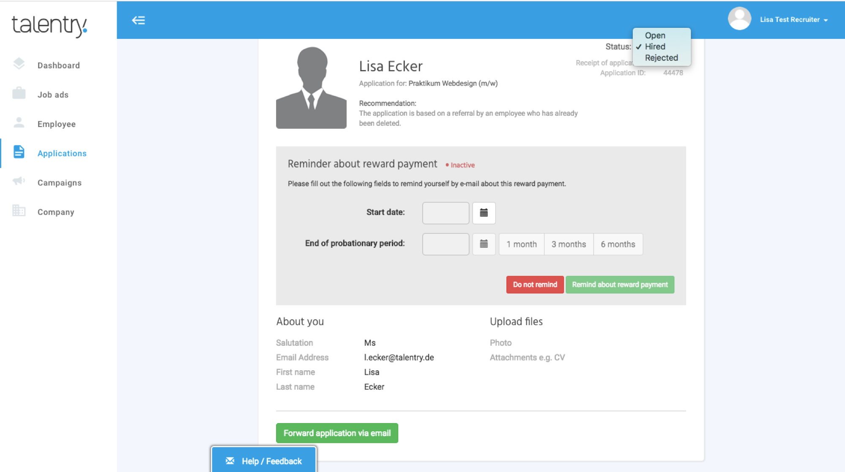
Task: Click the Dashboard layers icon
Action: (x=19, y=64)
